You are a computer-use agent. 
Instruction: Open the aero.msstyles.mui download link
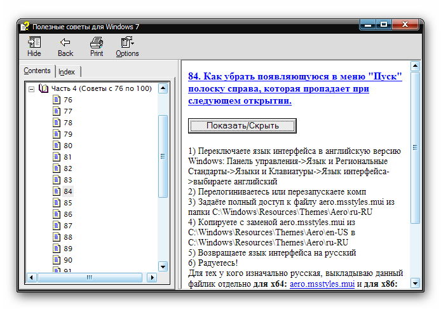tap(322, 284)
